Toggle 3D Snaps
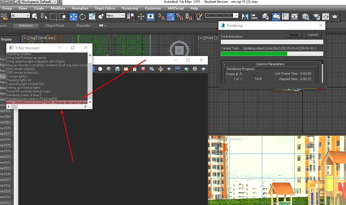The width and height of the screenshot is (346, 205). coord(161,16)
